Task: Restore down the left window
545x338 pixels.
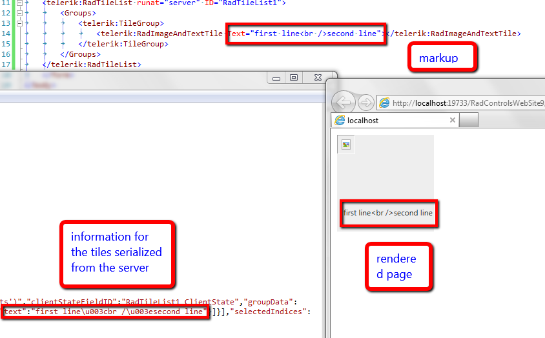Action: [x=294, y=77]
